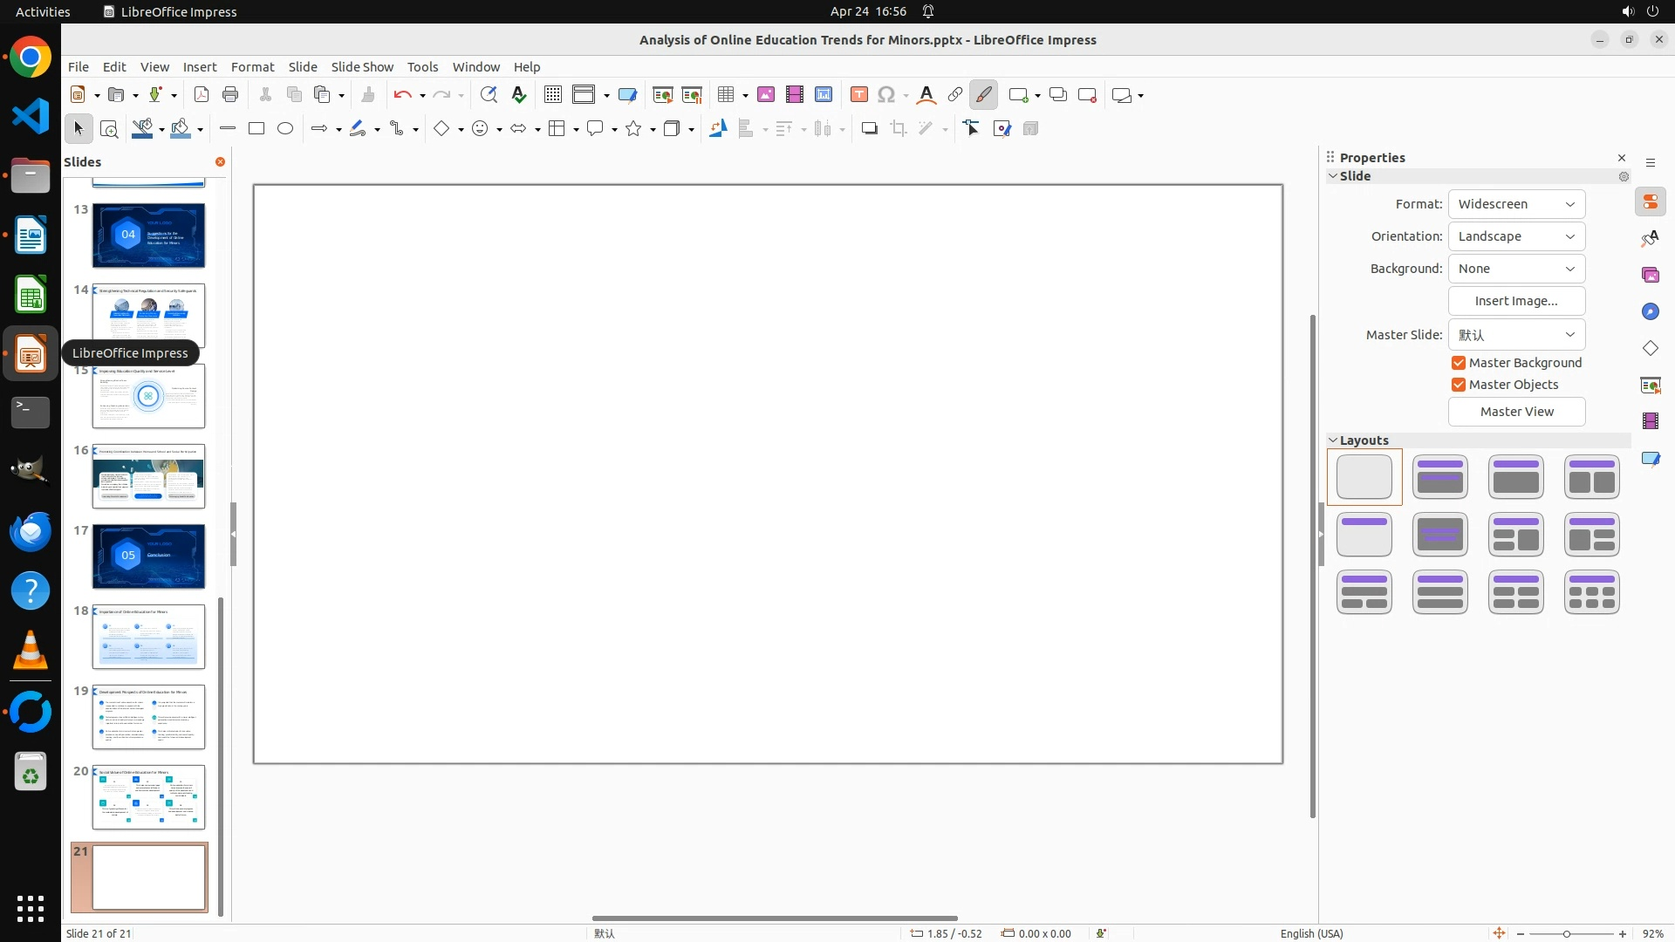Open the Format dropdown showing Widescreen
Viewport: 1675px width, 942px height.
[1516, 204]
